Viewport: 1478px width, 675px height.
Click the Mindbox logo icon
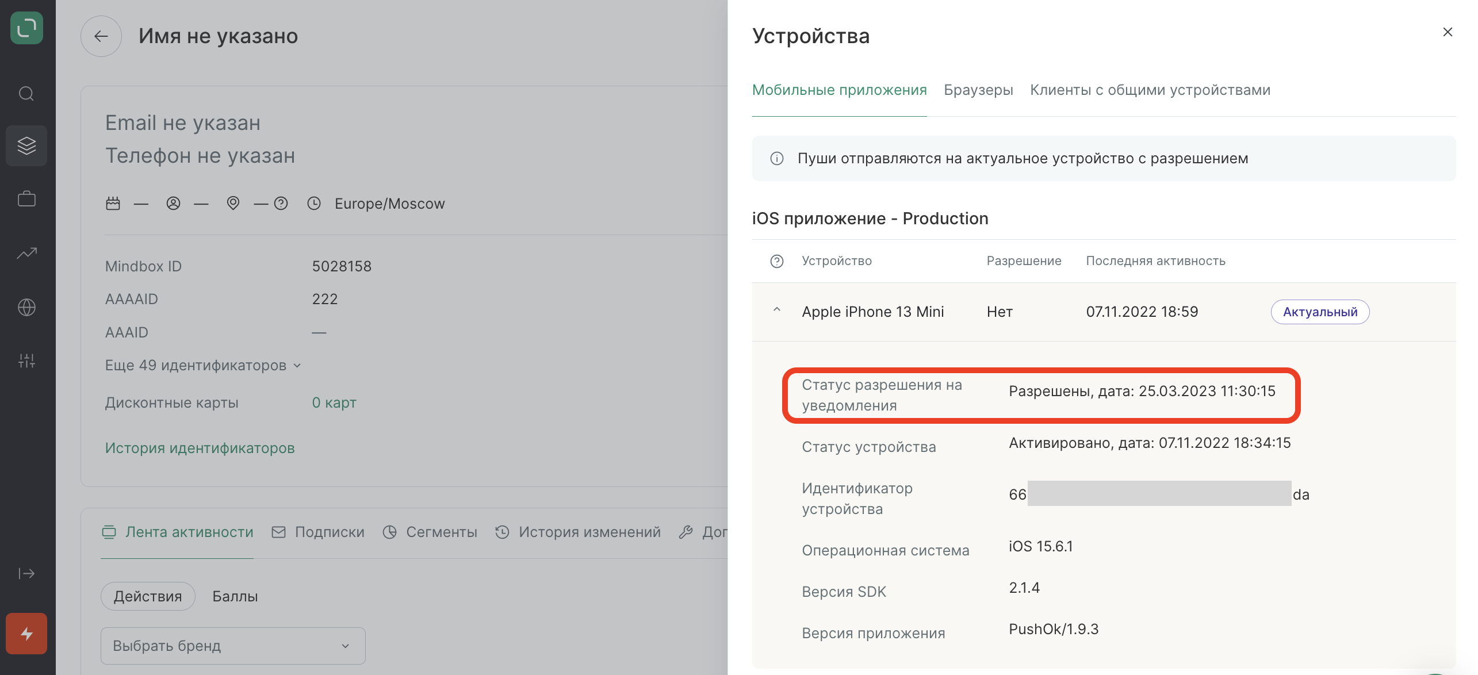click(26, 28)
